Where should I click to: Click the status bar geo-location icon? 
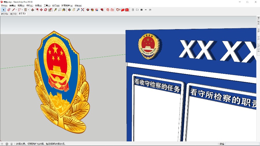[2, 144]
